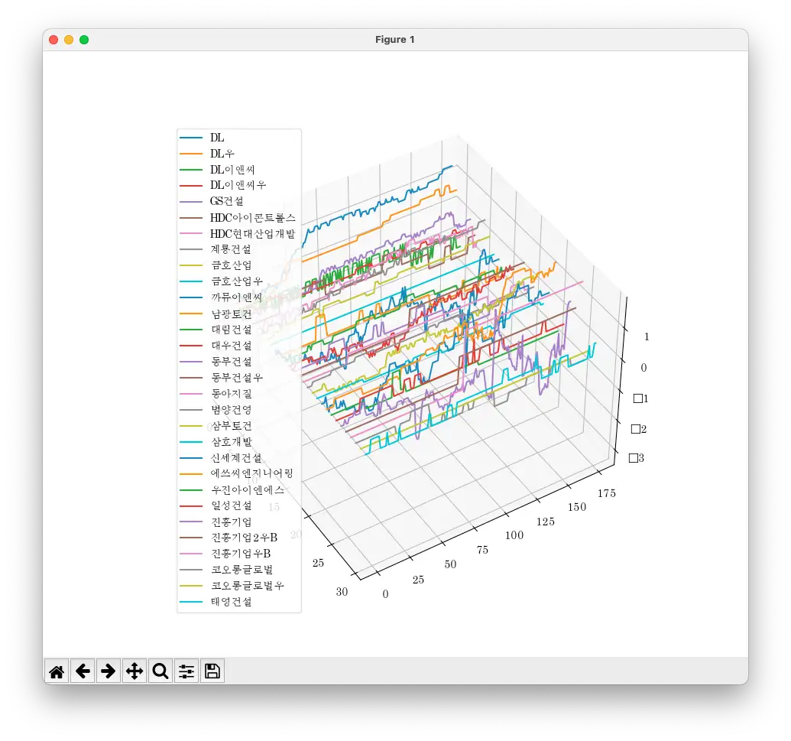
Task: Click the 'Figure 1' window title
Action: pos(395,39)
